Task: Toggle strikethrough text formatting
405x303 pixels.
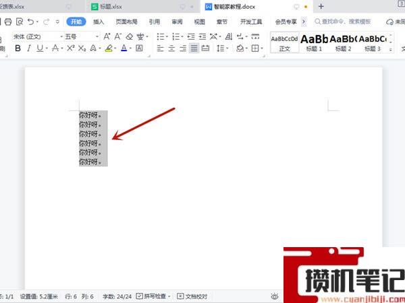Action: point(55,48)
